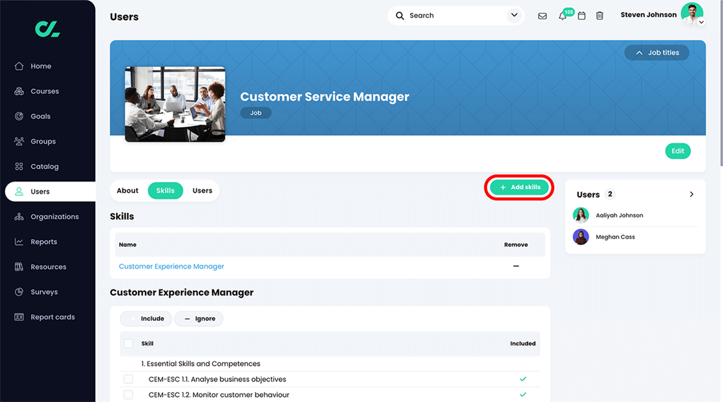This screenshot has width=723, height=402.
Task: Tick the CEM-ESC 1.2 Monitor customer behaviour checkbox
Action: tap(129, 394)
